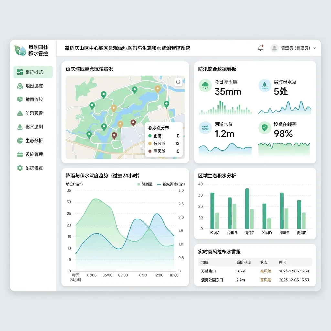Click the 98% device online value
The width and height of the screenshot is (331, 331).
click(x=283, y=134)
